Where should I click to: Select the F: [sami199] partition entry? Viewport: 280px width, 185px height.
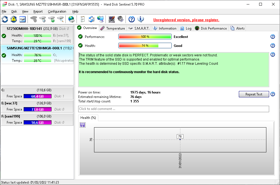point(37,119)
